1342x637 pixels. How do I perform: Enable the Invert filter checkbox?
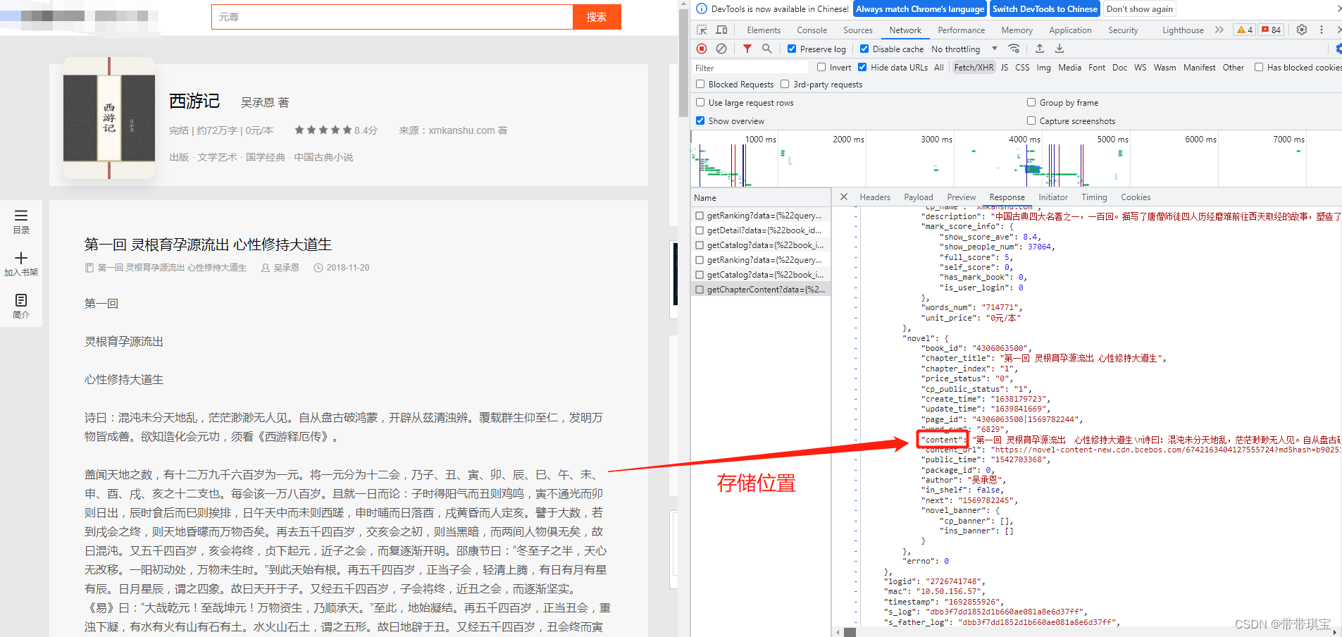[x=821, y=67]
